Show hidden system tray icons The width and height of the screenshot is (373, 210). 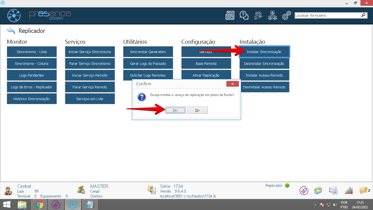click(x=315, y=205)
